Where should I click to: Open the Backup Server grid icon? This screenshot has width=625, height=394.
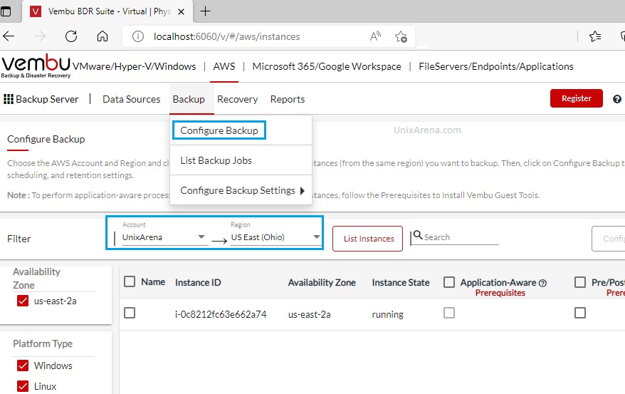point(9,99)
